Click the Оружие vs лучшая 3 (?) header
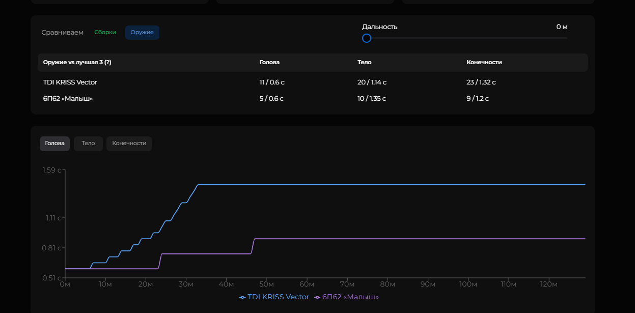Image resolution: width=635 pixels, height=313 pixels. pyautogui.click(x=77, y=62)
